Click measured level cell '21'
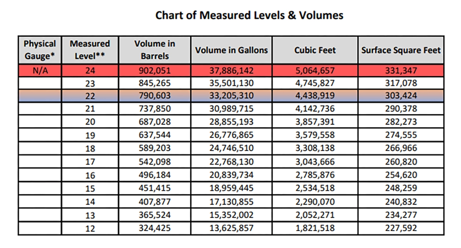This screenshot has height=248, width=461. tap(90, 109)
